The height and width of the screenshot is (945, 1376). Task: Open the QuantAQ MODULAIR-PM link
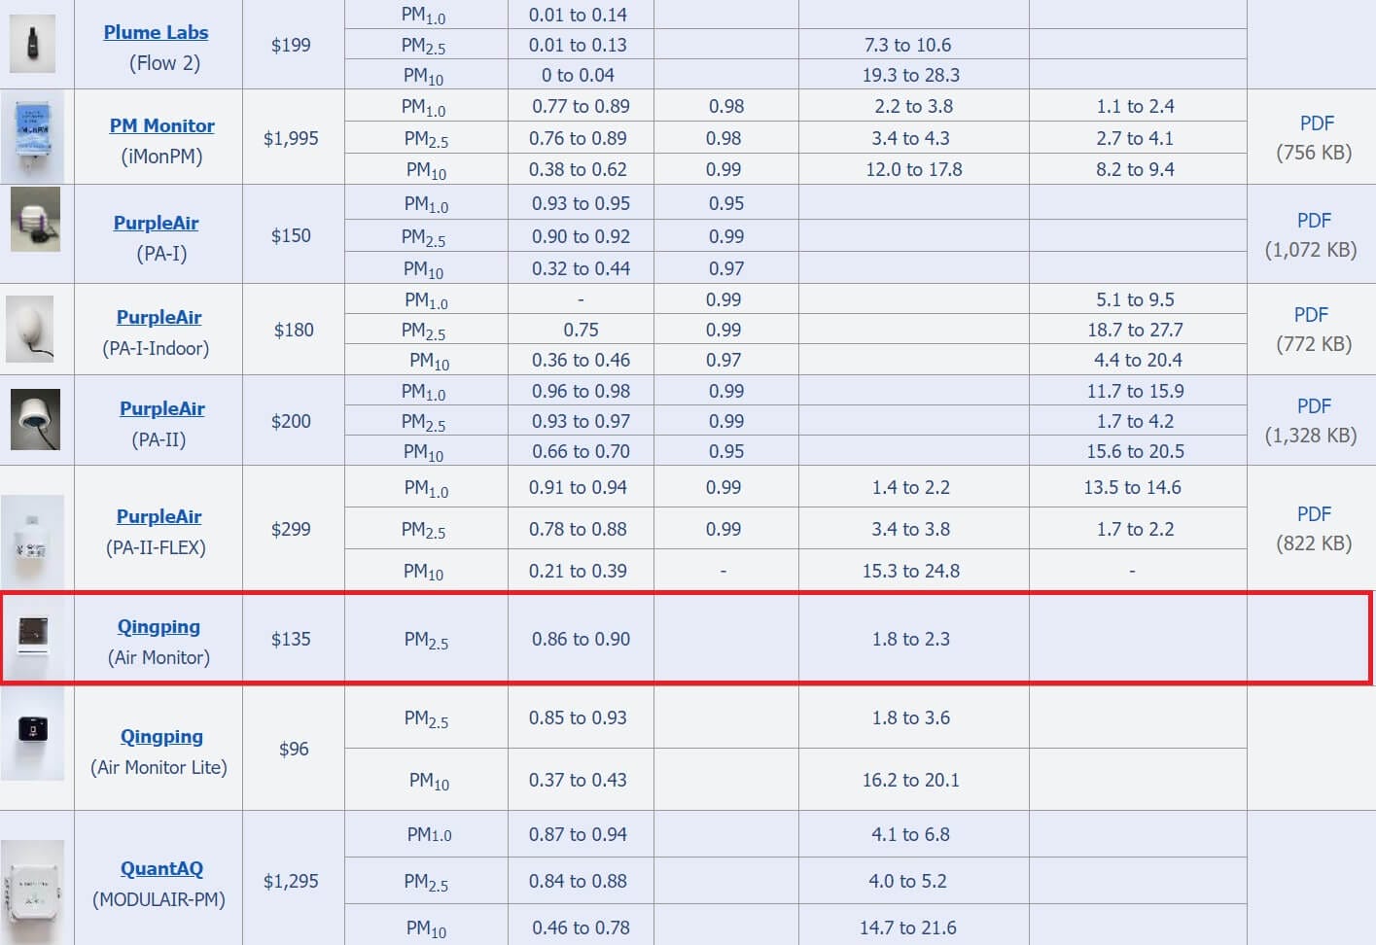pyautogui.click(x=160, y=868)
